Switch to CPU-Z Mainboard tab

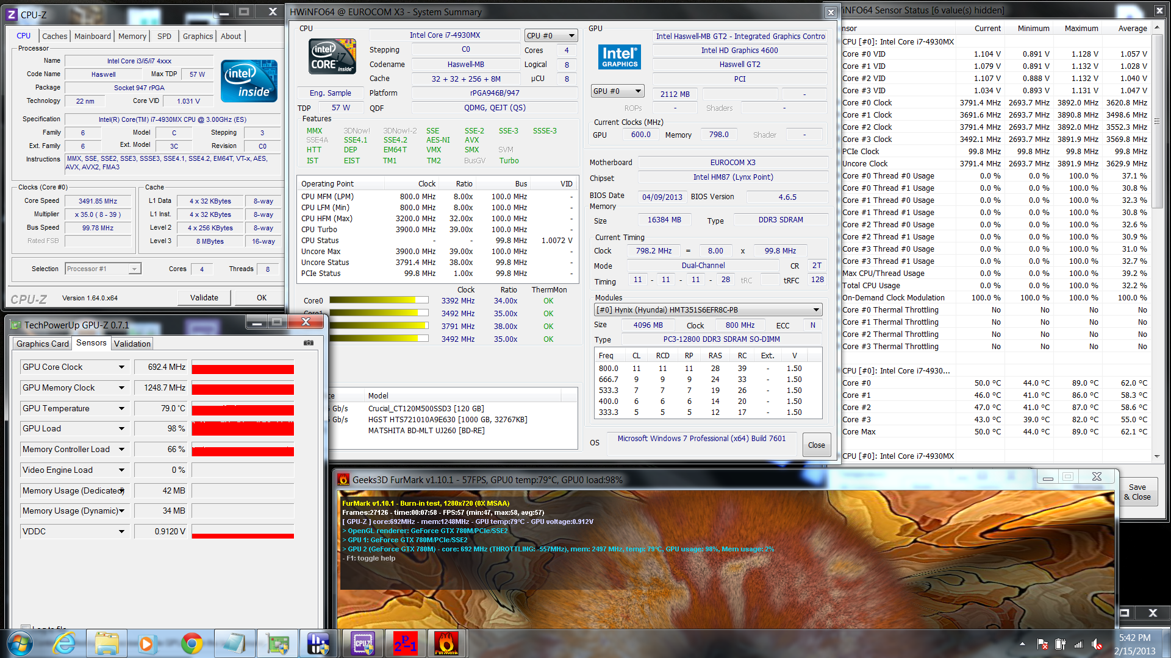pyautogui.click(x=93, y=36)
